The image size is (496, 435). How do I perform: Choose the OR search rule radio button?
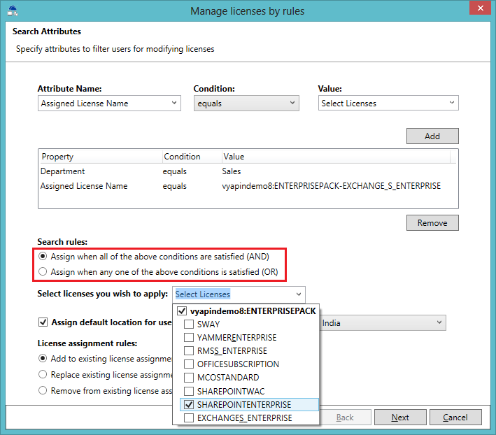(x=43, y=271)
